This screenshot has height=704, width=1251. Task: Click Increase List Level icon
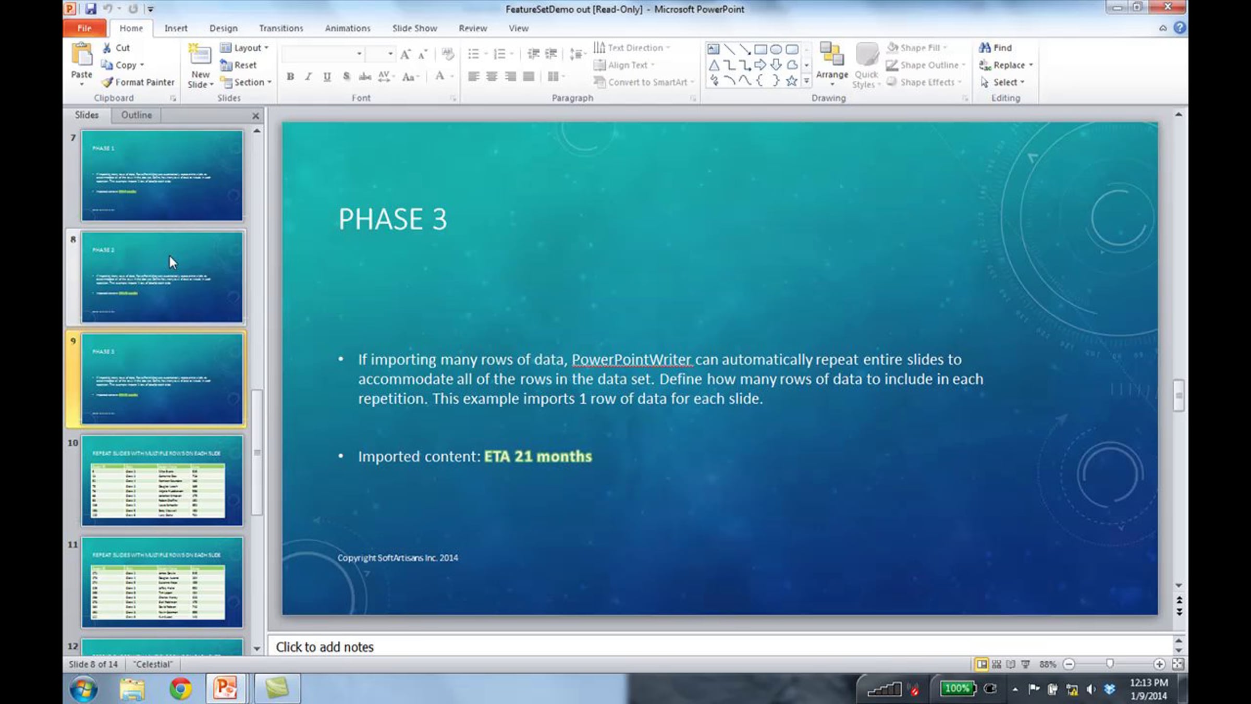tap(551, 54)
